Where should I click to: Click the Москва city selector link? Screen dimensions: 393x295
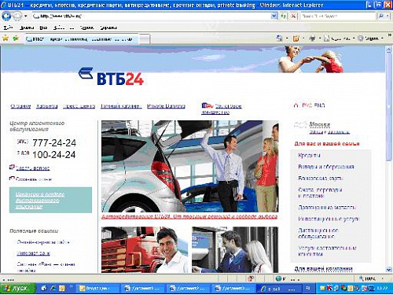[320, 124]
